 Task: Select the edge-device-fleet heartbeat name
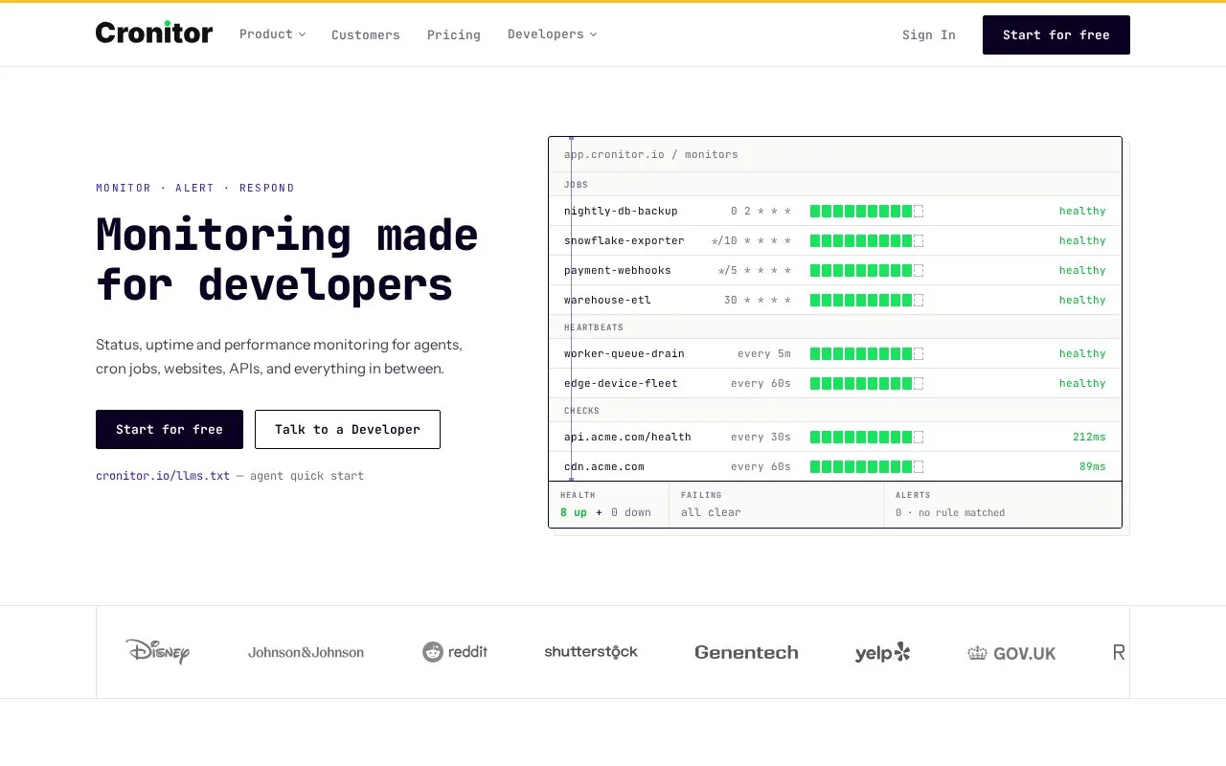(621, 384)
